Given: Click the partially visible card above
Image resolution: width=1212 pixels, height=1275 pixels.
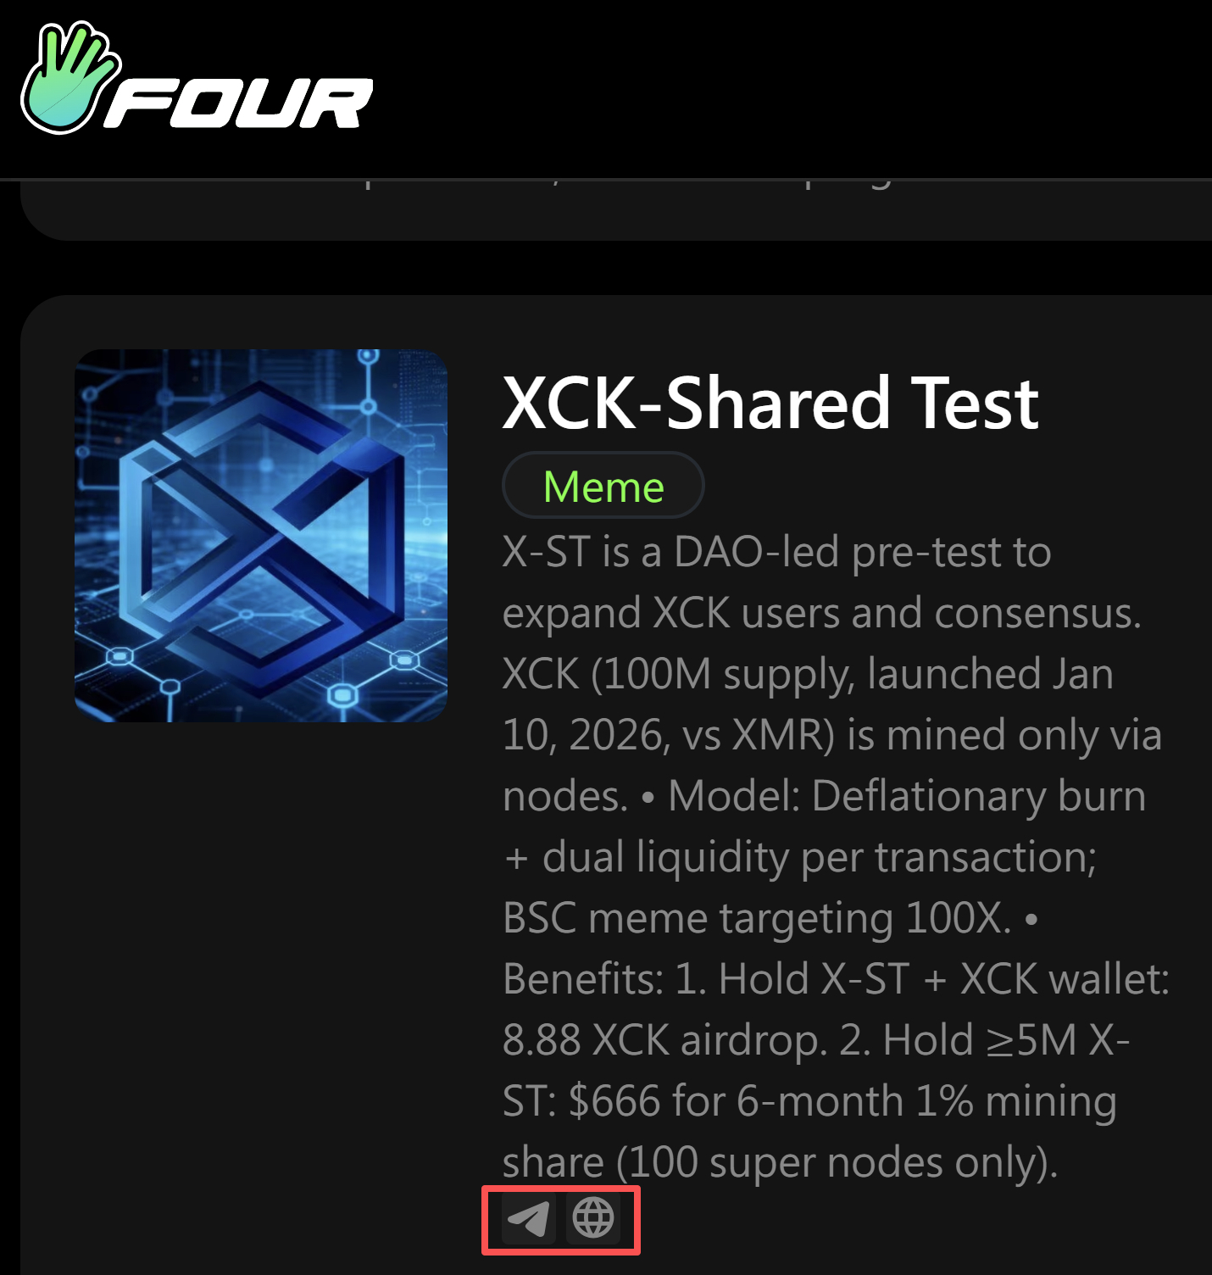Looking at the screenshot, I should point(616,209).
